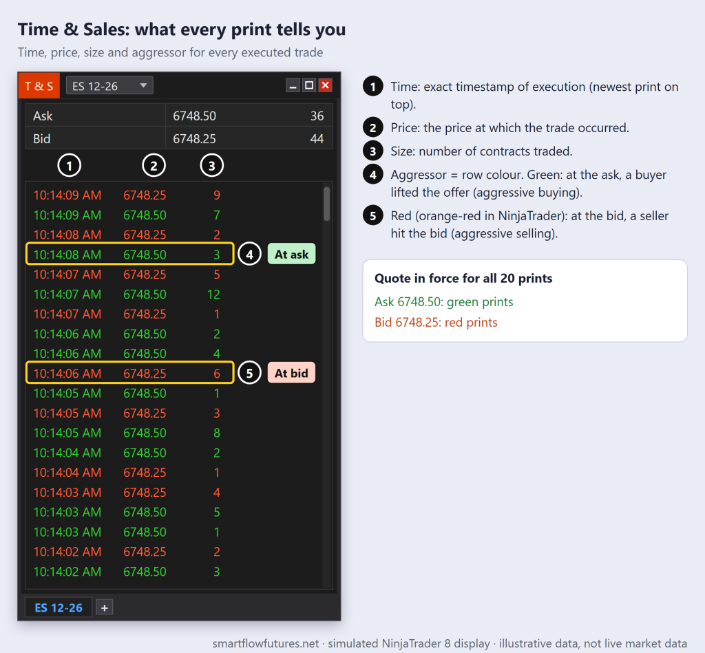
Task: Click the "Ask 6748.50: green prints" line
Action: pos(444,301)
